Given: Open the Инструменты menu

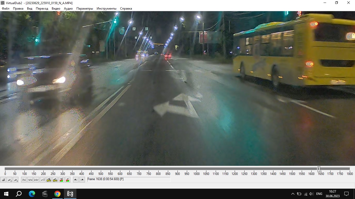Looking at the screenshot, I should [107, 9].
